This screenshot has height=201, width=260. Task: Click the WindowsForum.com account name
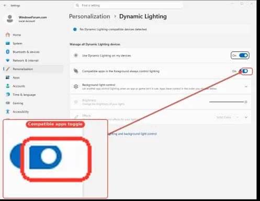point(32,17)
